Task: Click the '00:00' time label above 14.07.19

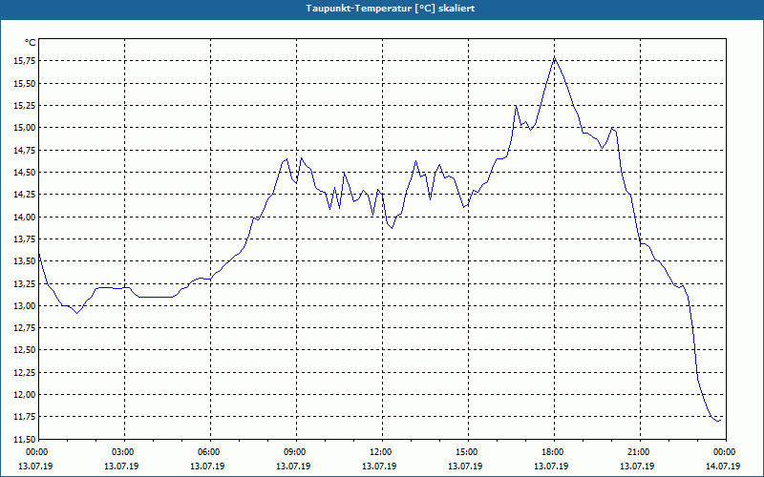Action: (x=725, y=452)
